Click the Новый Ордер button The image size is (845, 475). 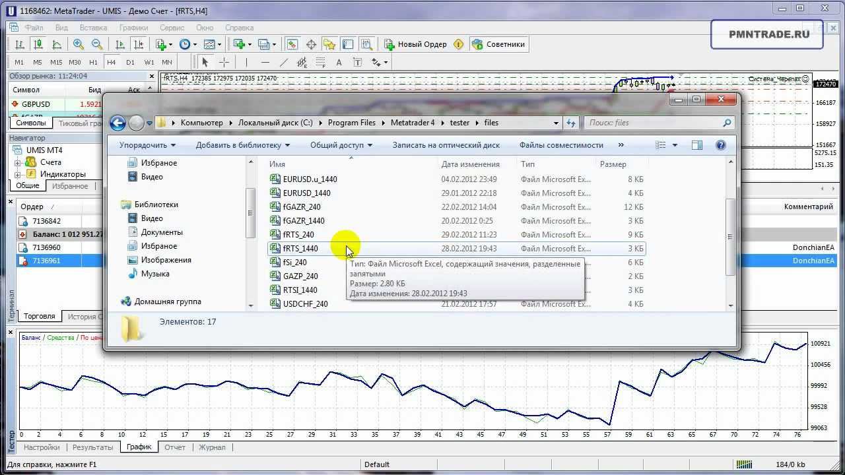pyautogui.click(x=415, y=44)
